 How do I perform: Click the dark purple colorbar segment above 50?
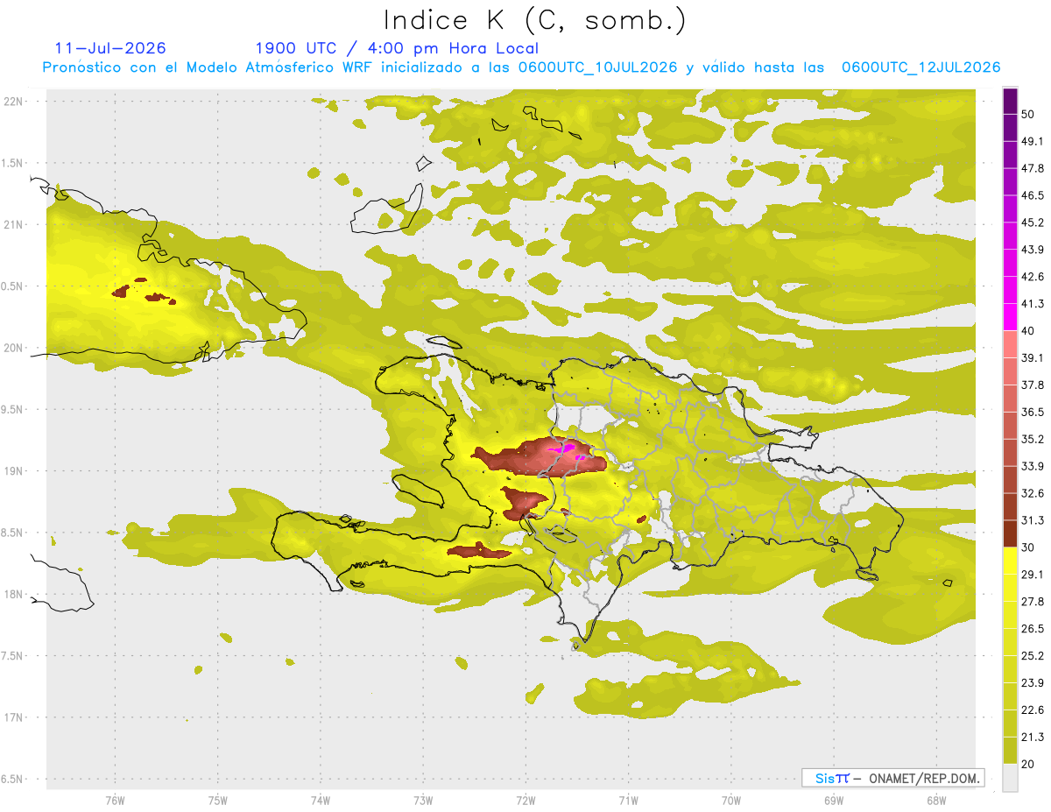point(1010,101)
